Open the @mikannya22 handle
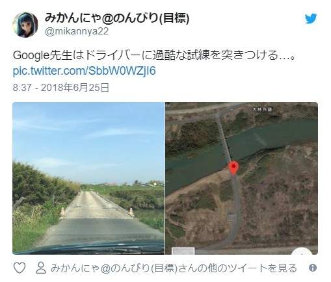 (x=77, y=32)
